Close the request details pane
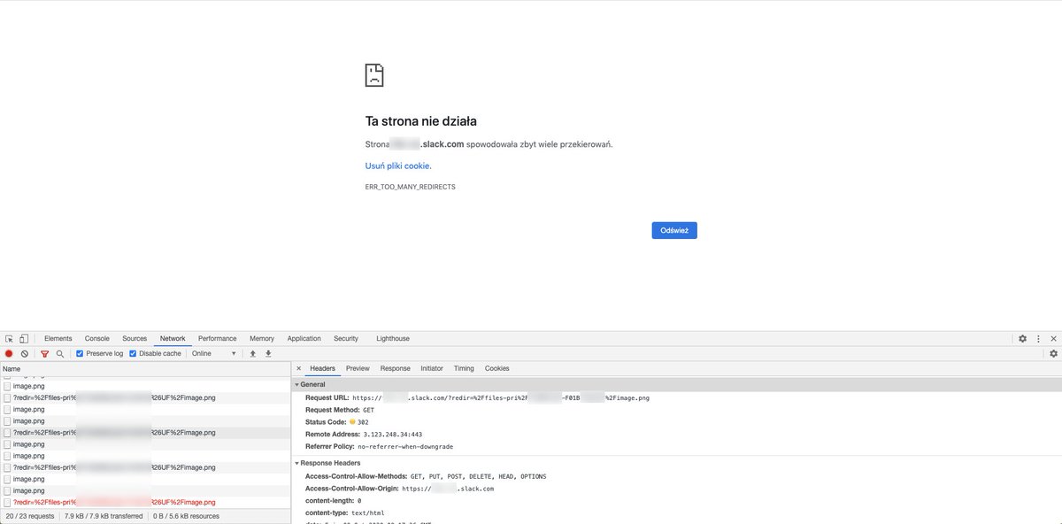This screenshot has height=524, width=1062. click(298, 368)
